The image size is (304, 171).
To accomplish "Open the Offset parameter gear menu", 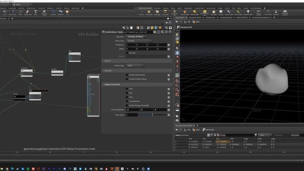I will 169,49.
